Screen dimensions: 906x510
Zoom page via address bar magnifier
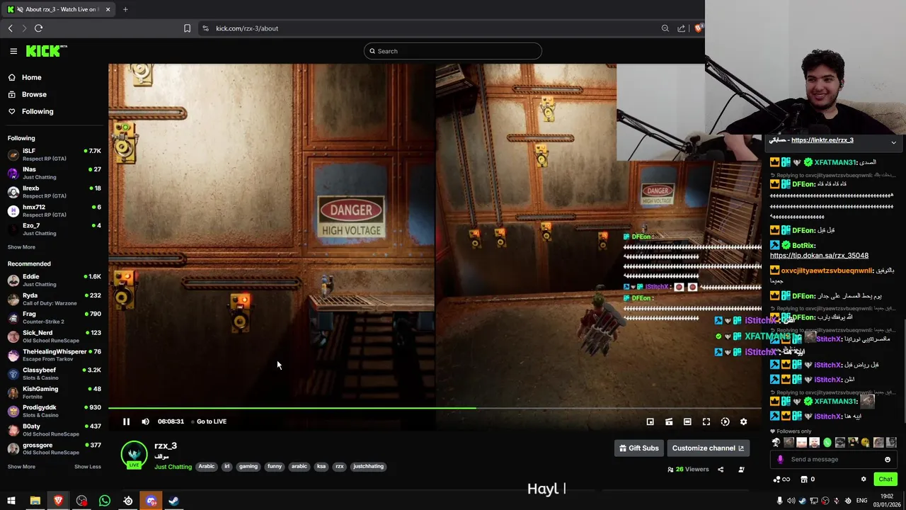(x=665, y=28)
